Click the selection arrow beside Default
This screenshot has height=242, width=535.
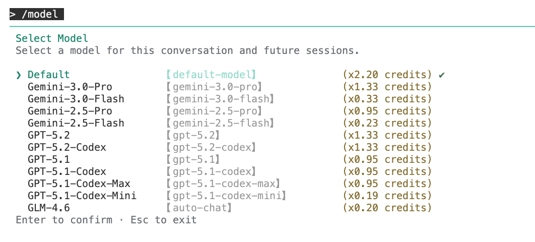[x=19, y=75]
